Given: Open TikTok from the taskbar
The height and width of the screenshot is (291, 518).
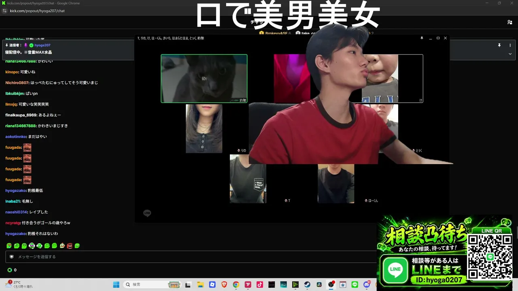Looking at the screenshot, I should click(x=260, y=285).
